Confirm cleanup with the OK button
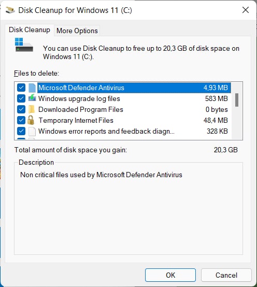The height and width of the screenshot is (287, 257). tap(170, 275)
